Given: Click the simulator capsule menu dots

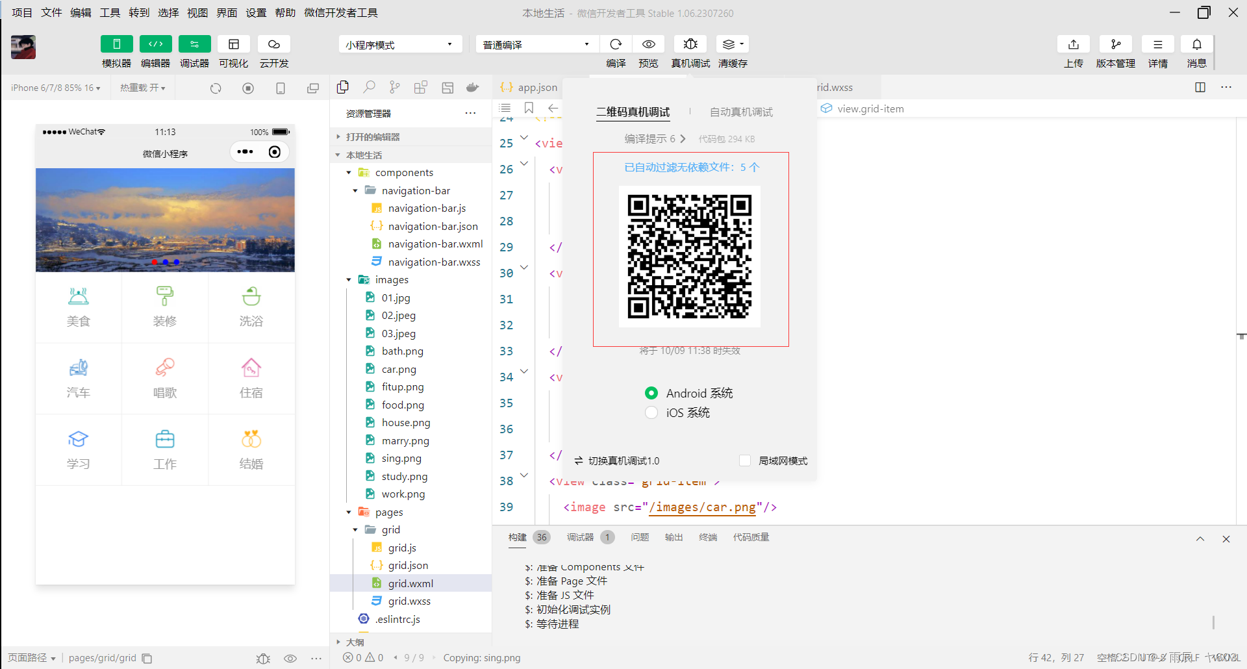Looking at the screenshot, I should [245, 152].
